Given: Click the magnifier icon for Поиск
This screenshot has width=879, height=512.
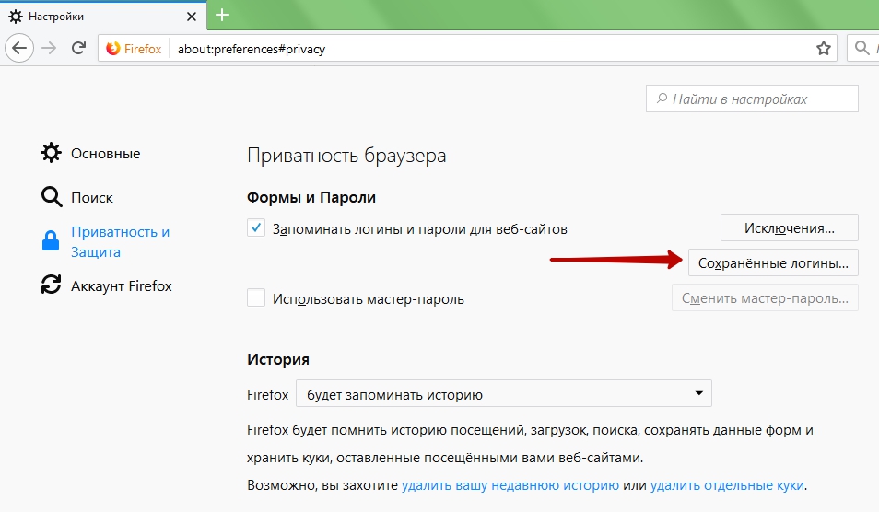Looking at the screenshot, I should point(52,197).
